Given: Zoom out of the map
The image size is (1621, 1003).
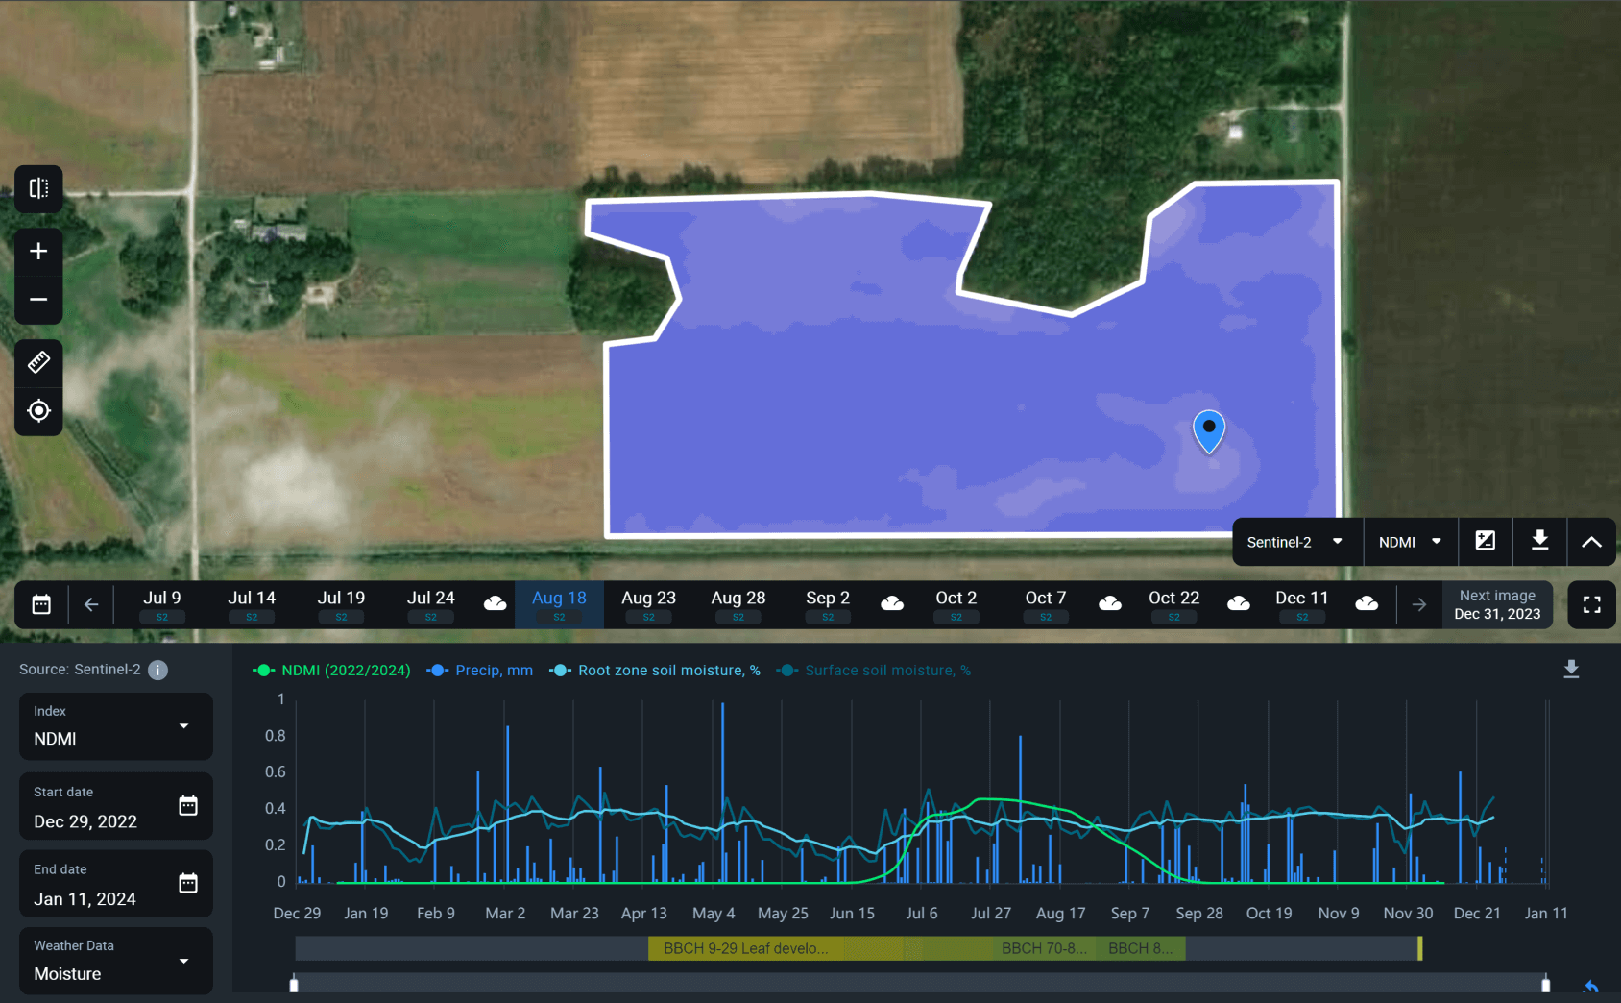Looking at the screenshot, I should click(38, 300).
